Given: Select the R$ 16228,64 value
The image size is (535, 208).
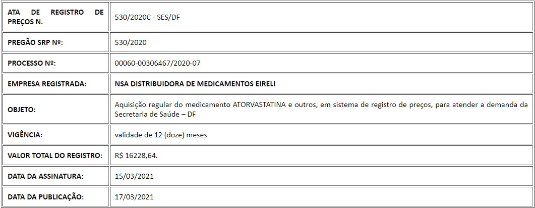Looking at the screenshot, I should 137,155.
